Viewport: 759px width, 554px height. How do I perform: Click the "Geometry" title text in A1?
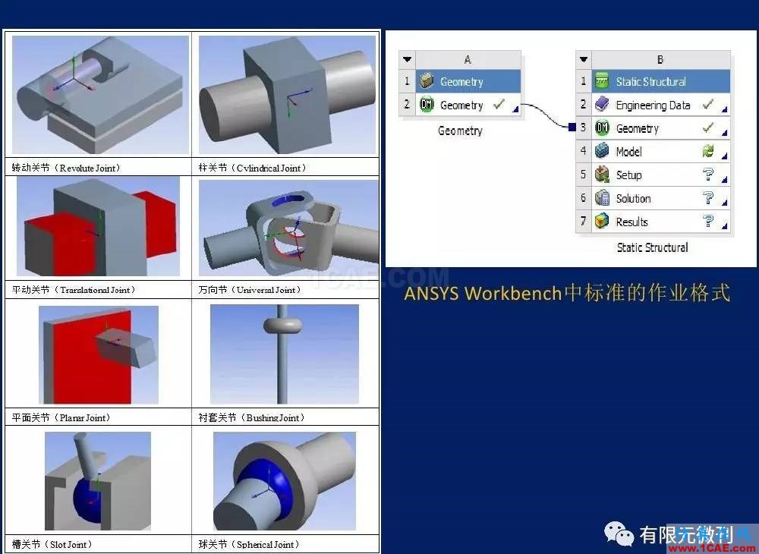tap(461, 82)
